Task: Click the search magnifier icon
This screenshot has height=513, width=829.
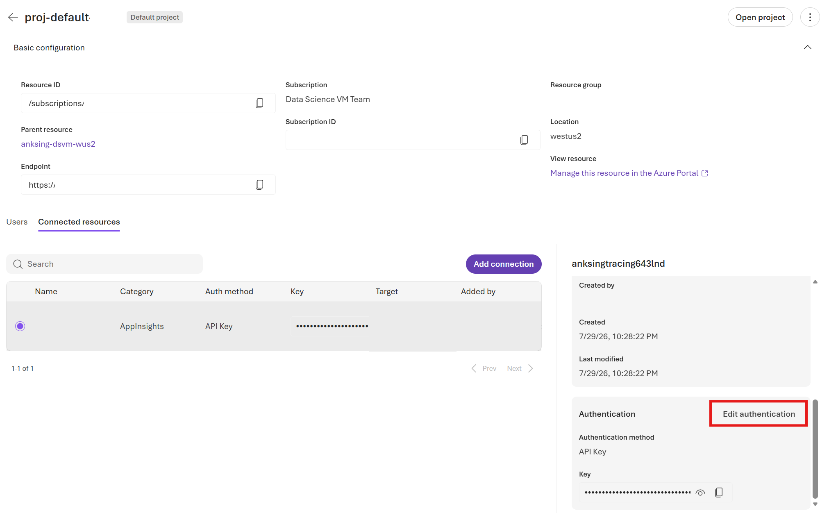Action: coord(18,264)
